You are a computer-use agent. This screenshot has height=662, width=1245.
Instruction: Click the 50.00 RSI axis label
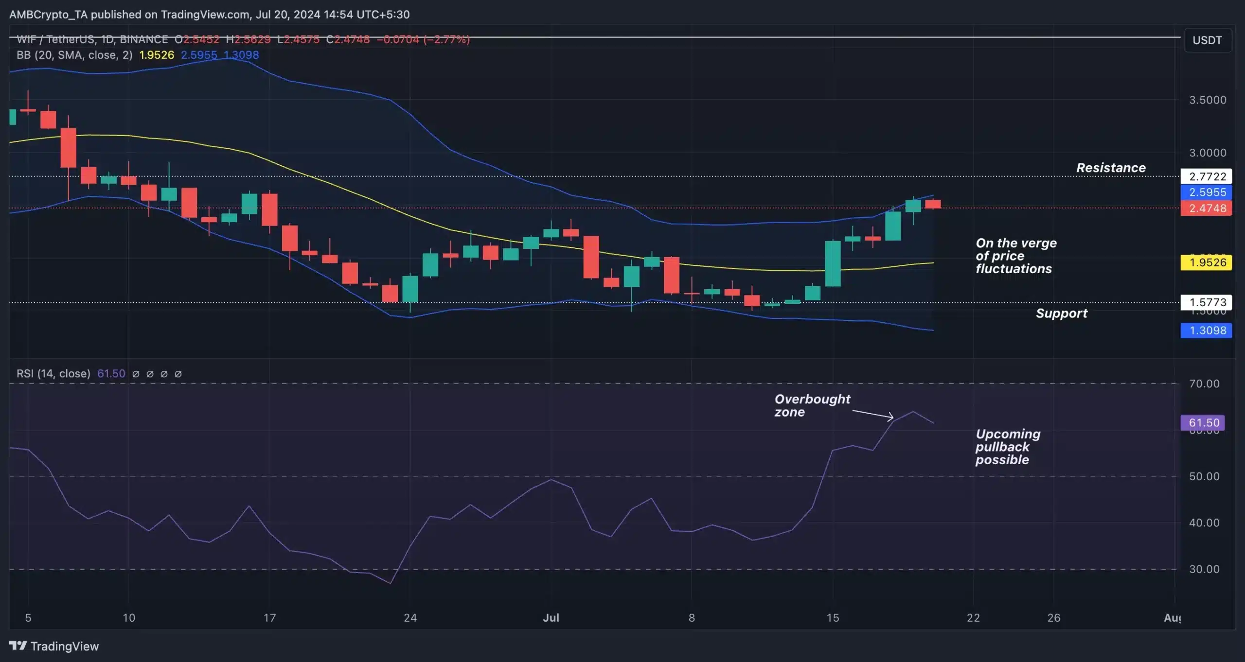[x=1204, y=476]
